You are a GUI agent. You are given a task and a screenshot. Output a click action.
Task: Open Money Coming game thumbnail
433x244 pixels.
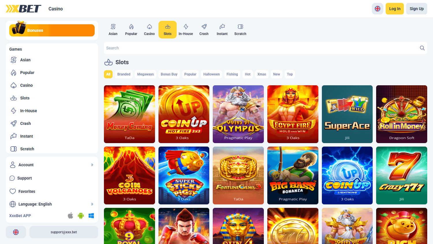point(129,114)
